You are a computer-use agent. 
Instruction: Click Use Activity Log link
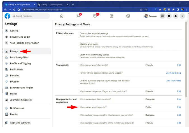[x=173, y=73]
